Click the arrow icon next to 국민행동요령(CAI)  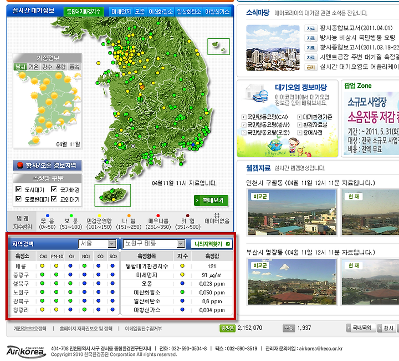pyautogui.click(x=244, y=117)
